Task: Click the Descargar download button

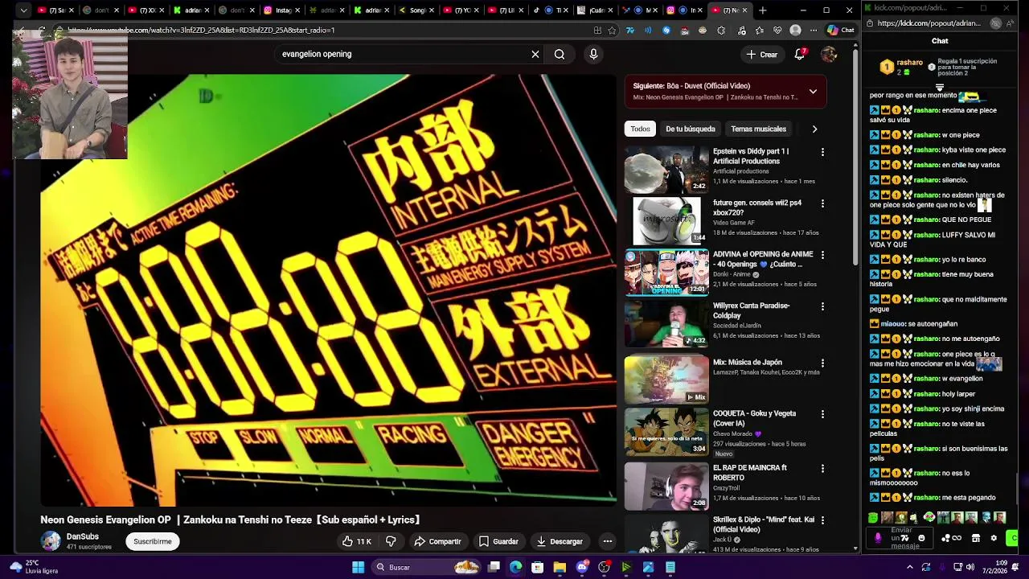Action: pyautogui.click(x=560, y=541)
